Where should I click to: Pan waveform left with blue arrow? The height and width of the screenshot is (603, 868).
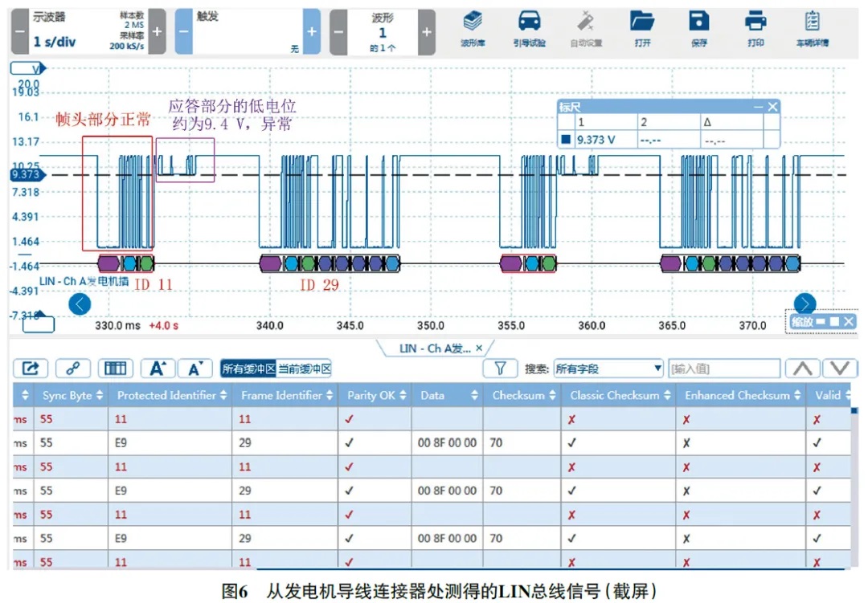pyautogui.click(x=80, y=304)
